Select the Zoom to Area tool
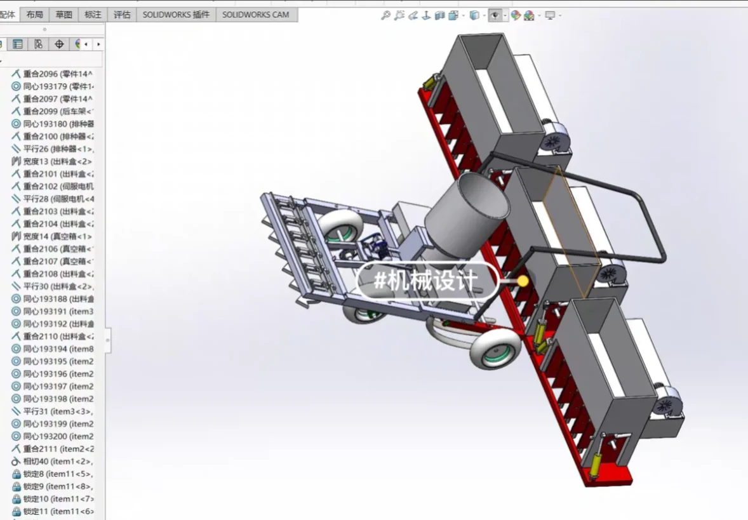 click(399, 15)
